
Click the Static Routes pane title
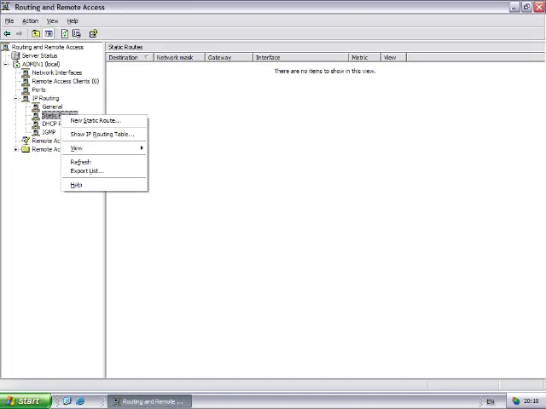pos(125,47)
